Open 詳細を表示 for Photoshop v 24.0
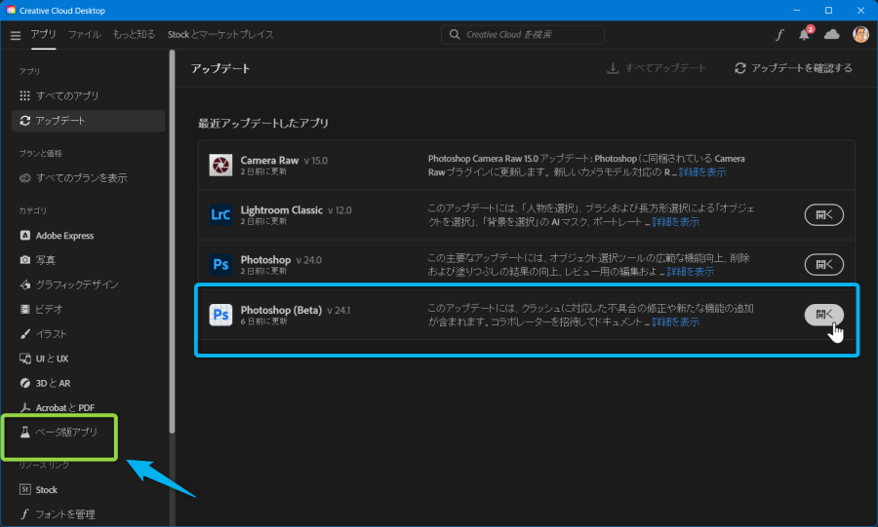This screenshot has height=527, width=878. [691, 272]
